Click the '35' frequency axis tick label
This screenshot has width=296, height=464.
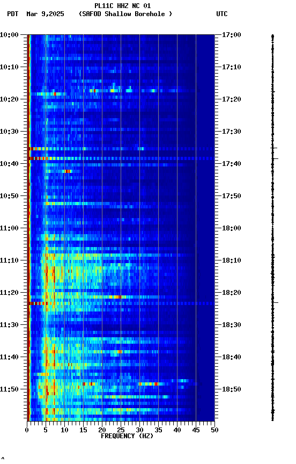point(158,430)
